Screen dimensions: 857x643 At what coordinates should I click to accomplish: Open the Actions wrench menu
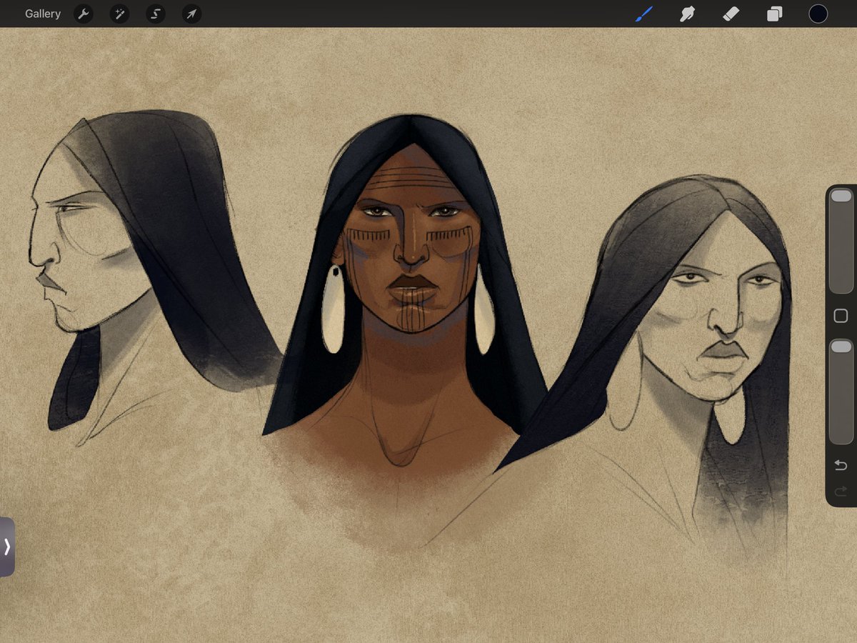point(84,14)
